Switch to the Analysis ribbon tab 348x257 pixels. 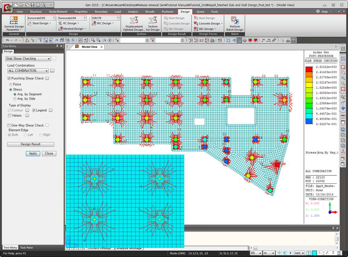(x=133, y=11)
